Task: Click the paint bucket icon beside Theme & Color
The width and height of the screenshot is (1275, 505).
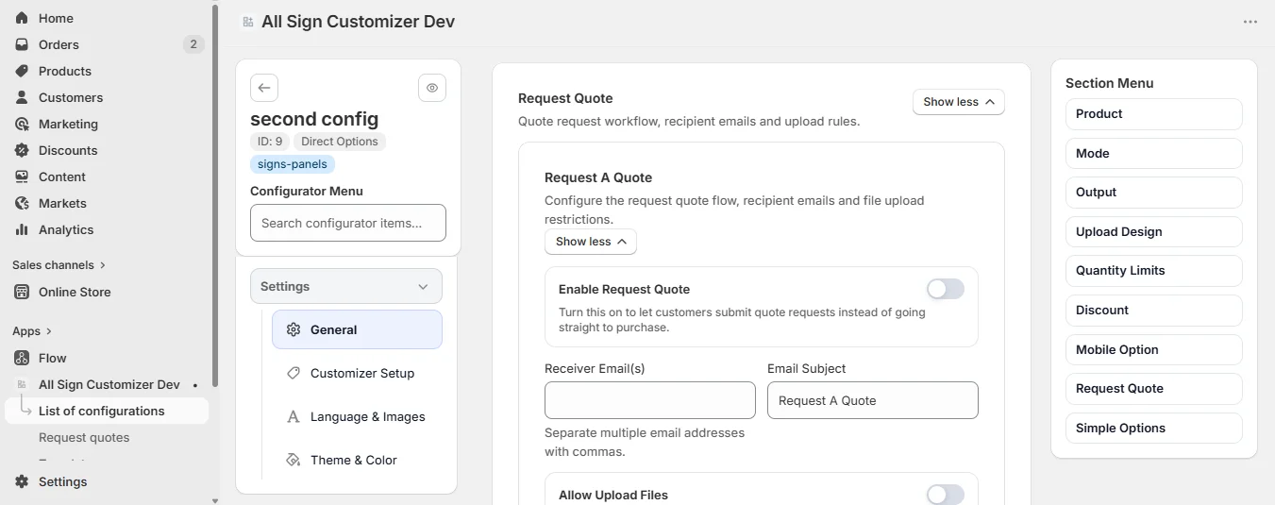Action: click(294, 460)
